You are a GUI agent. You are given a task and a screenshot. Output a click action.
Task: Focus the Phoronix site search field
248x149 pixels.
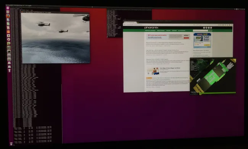200,30
